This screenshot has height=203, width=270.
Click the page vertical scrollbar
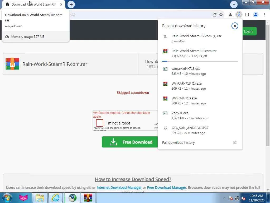point(268,85)
